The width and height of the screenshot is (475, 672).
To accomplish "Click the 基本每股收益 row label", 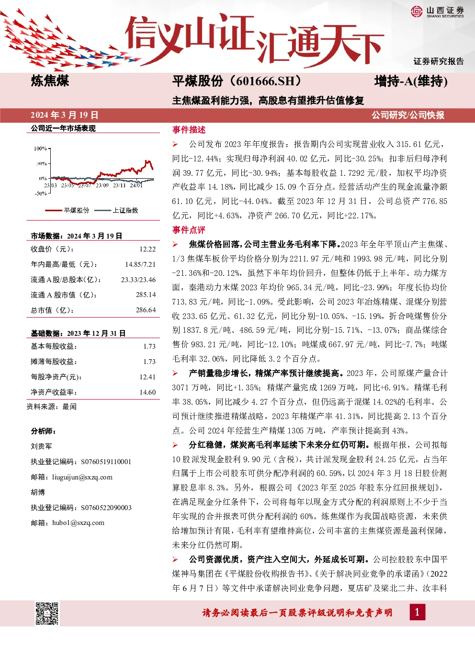I will pos(54,346).
